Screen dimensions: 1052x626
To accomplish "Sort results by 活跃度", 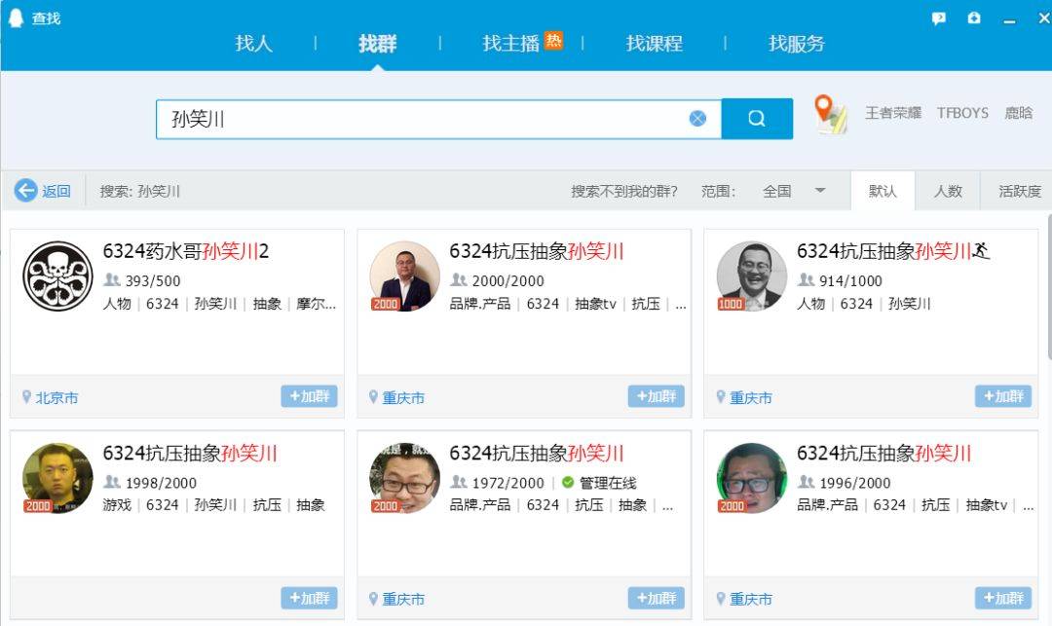I will [1019, 191].
